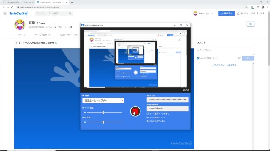This screenshot has height=151, width=270.
Task: Click the comment text input box
Action: pyautogui.click(x=225, y=51)
